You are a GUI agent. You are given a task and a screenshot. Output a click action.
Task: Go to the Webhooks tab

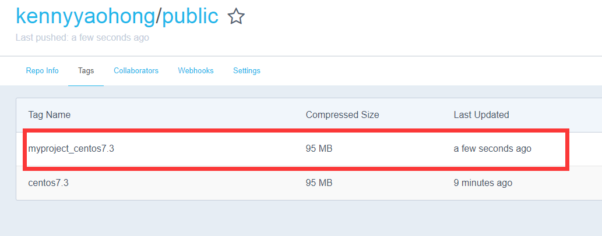tap(195, 71)
